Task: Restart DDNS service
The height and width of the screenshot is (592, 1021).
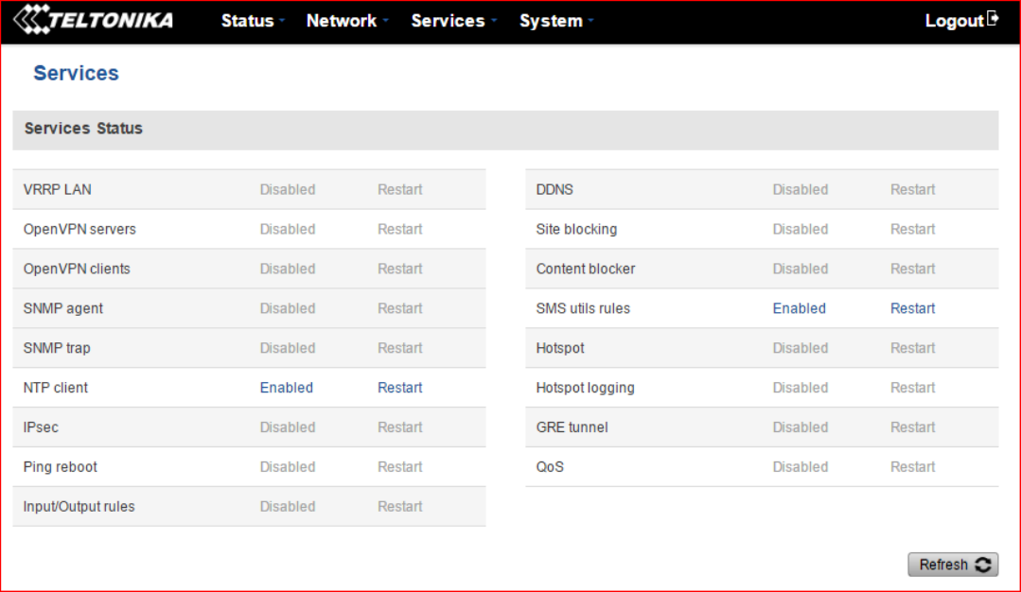Action: click(x=912, y=189)
